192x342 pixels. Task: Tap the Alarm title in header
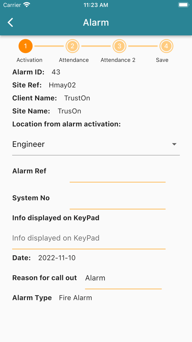click(96, 22)
